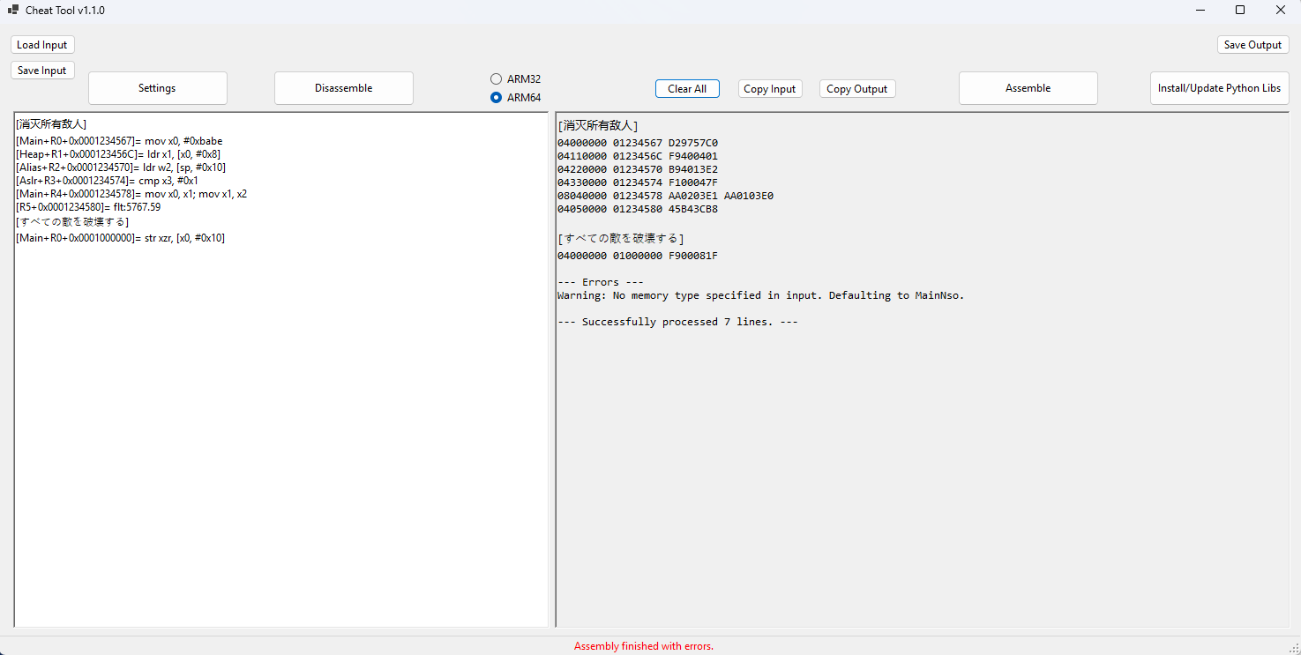This screenshot has width=1301, height=655.
Task: Click the Save Output button
Action: tap(1253, 45)
